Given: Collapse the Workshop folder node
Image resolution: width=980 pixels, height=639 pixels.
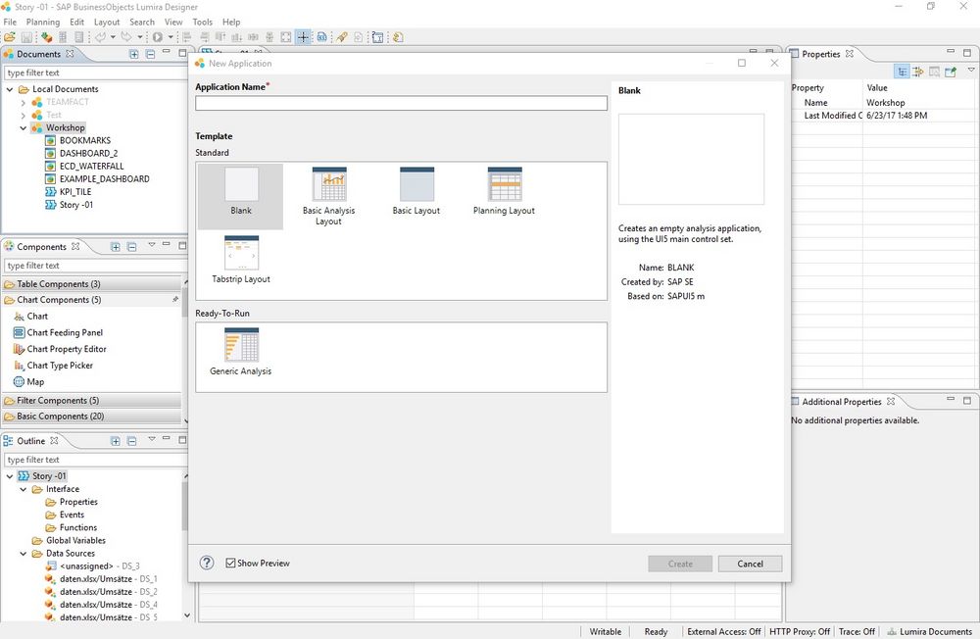Looking at the screenshot, I should point(24,127).
